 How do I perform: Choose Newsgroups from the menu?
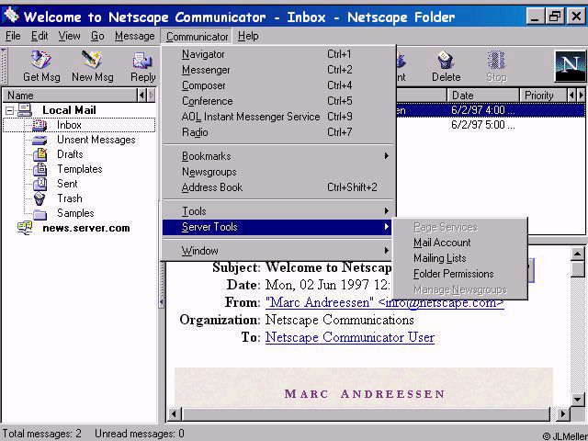coord(277,172)
